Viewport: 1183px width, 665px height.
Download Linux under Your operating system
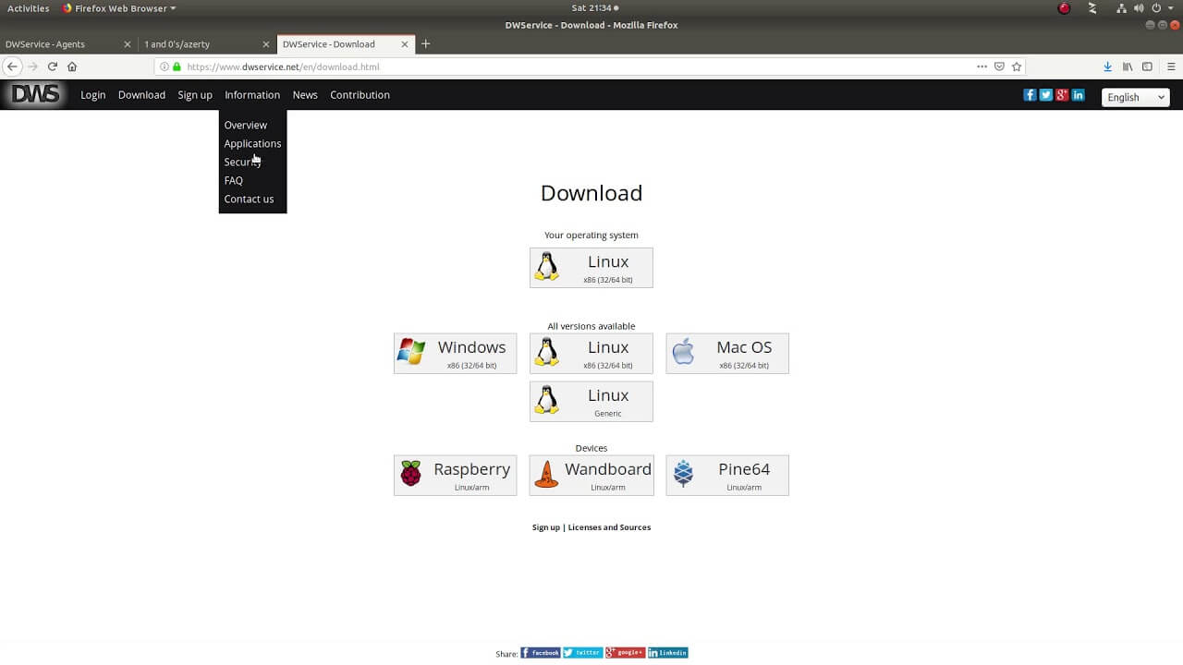coord(591,268)
